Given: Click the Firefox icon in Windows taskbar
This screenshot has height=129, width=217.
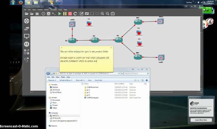Looking at the screenshot, I should [21, 2].
